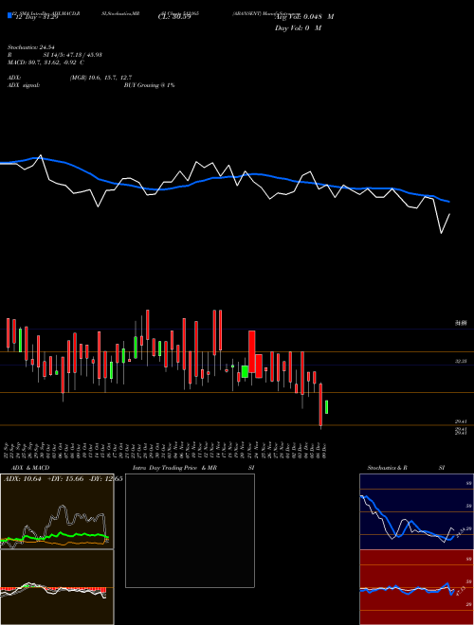Open the red RSI chart panel

coord(416,587)
